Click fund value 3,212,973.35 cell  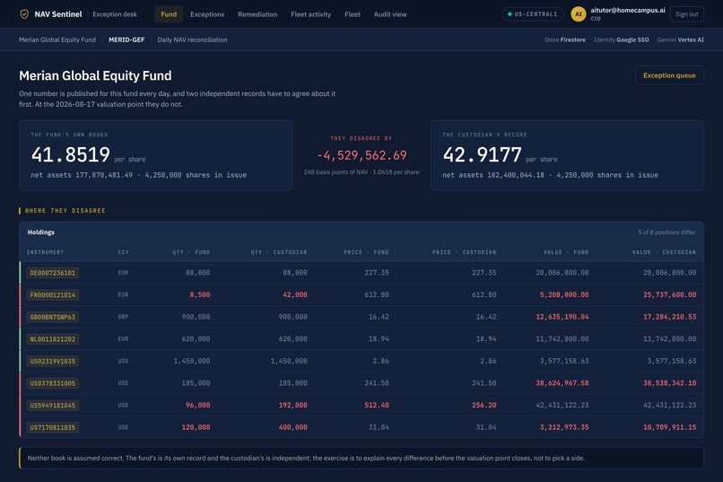coord(564,427)
